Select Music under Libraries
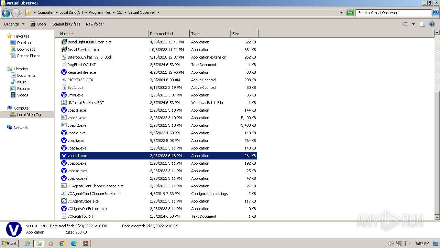Image resolution: width=440 pixels, height=248 pixels. point(22,82)
